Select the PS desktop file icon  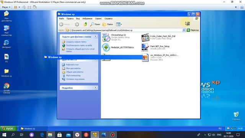point(7,58)
